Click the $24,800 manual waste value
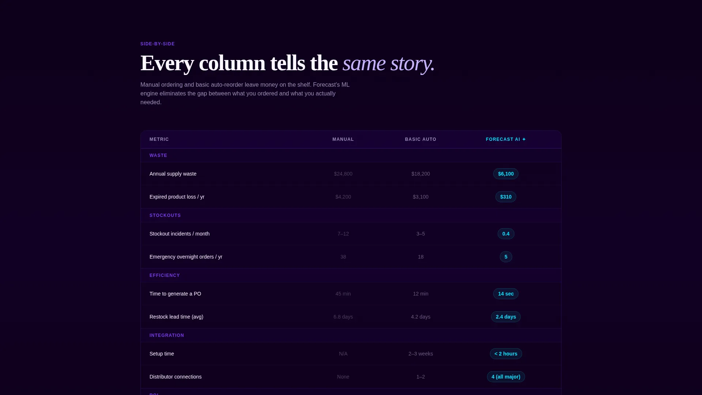Viewport: 702px width, 395px height. [x=343, y=174]
